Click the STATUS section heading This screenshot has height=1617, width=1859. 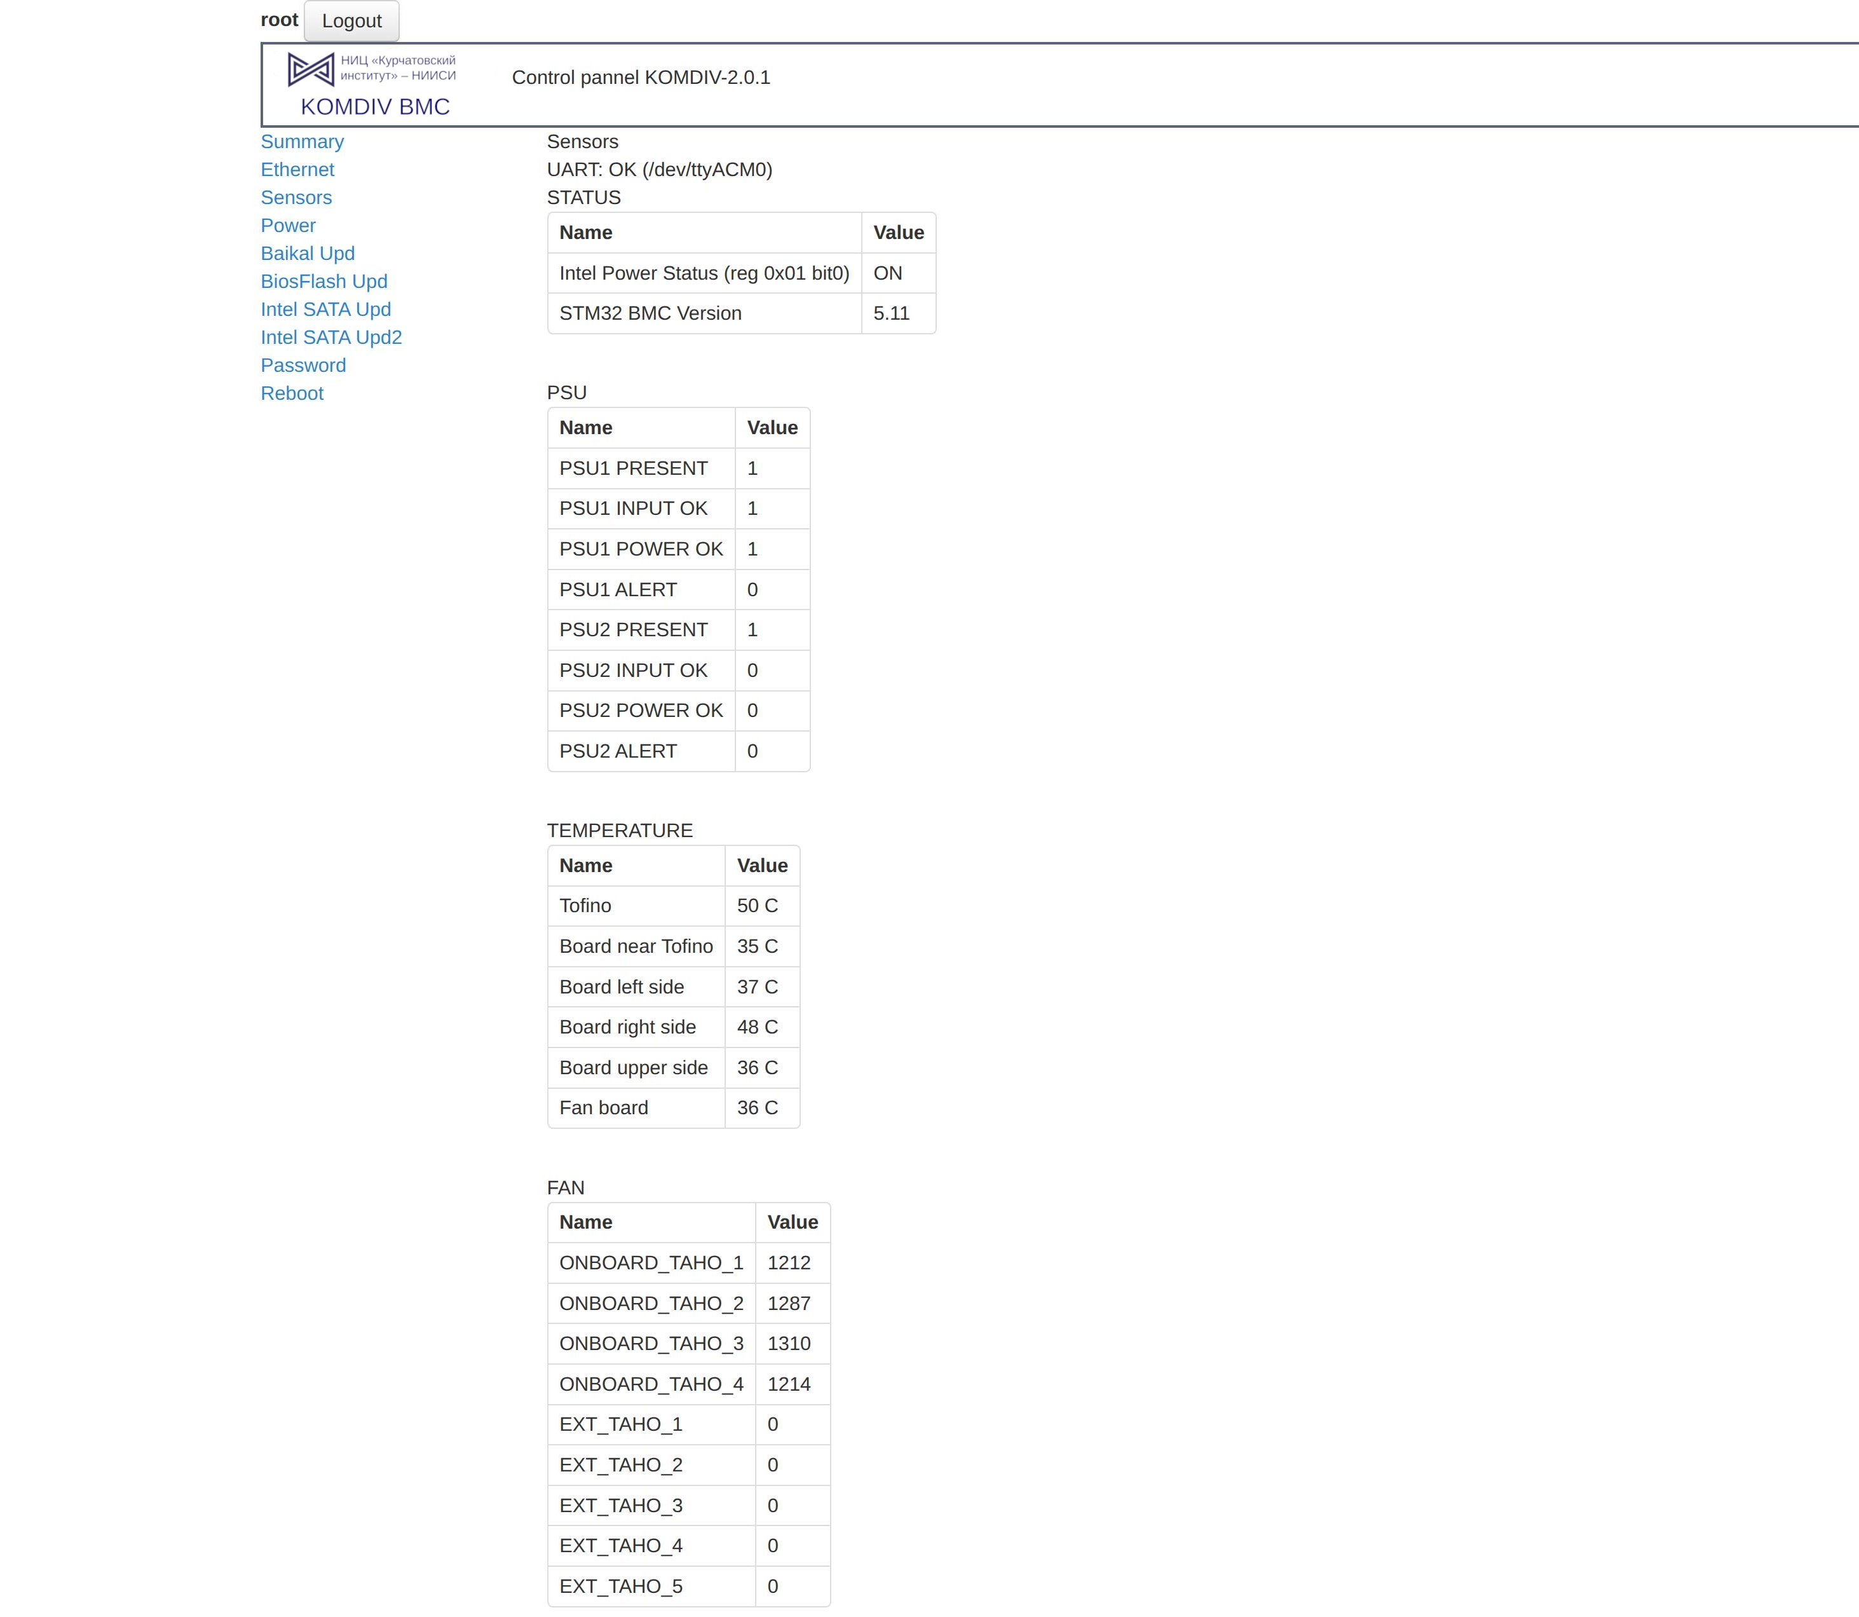584,198
